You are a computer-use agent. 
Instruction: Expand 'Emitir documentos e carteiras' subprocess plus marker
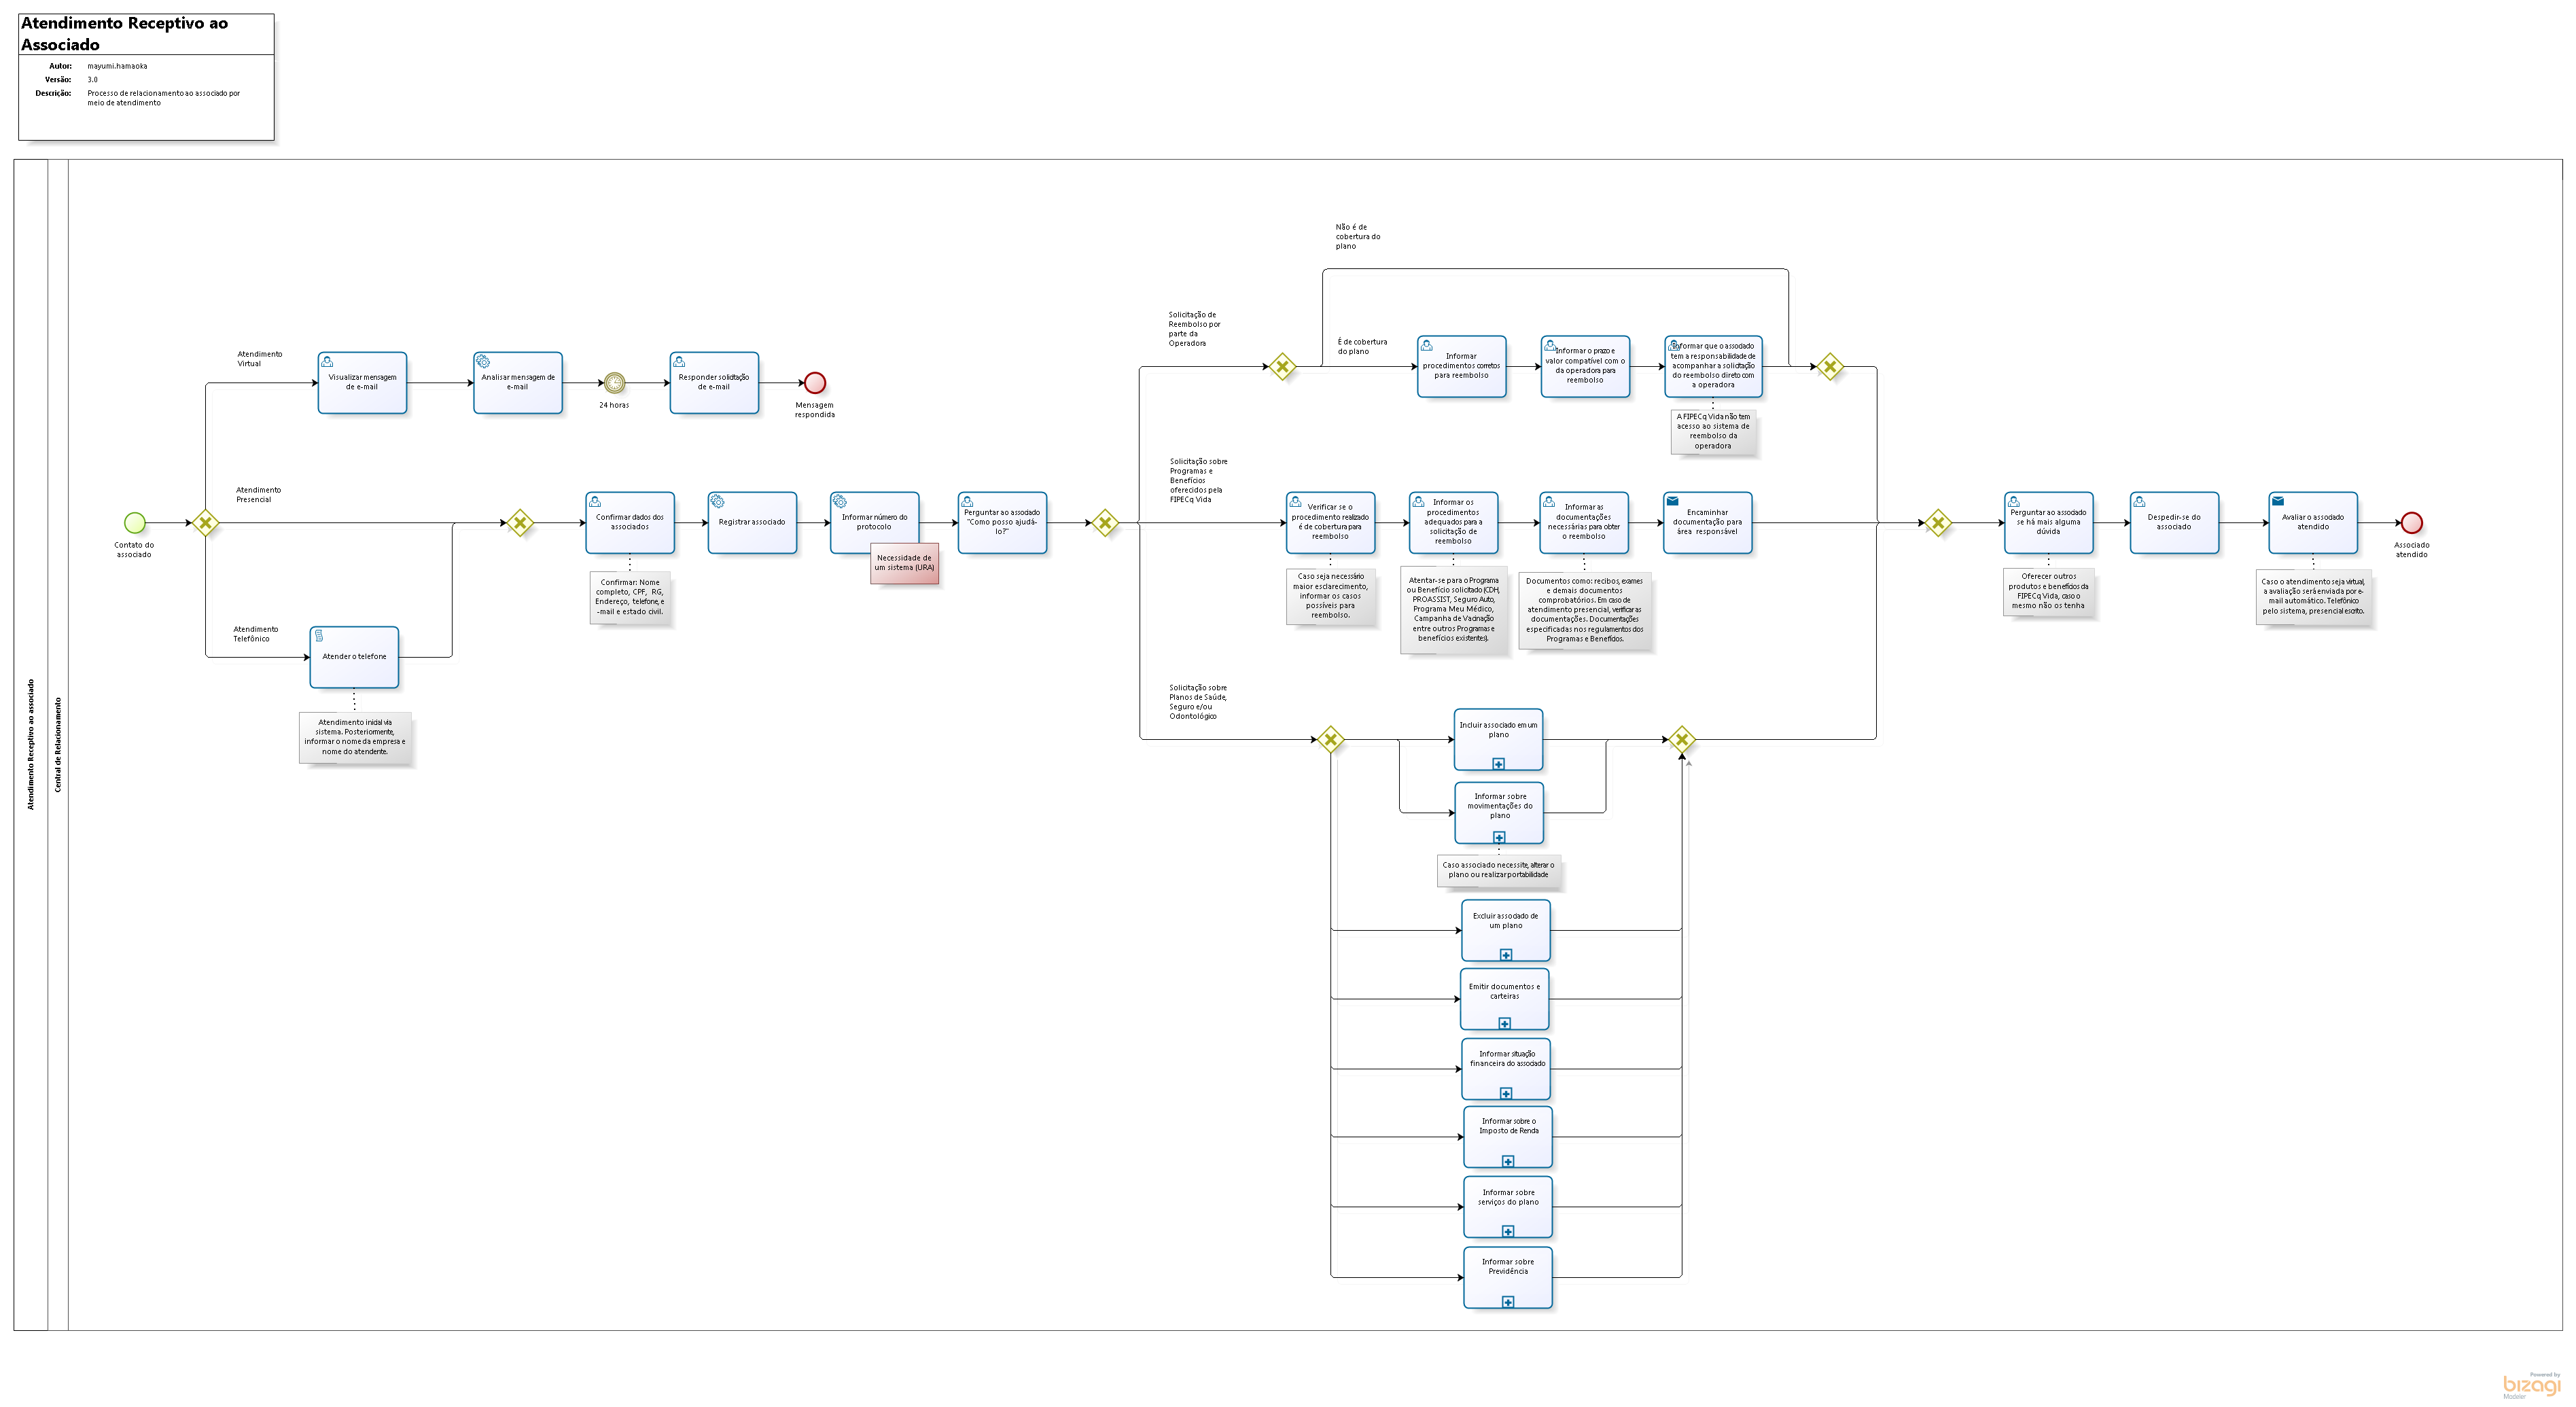[1504, 1023]
